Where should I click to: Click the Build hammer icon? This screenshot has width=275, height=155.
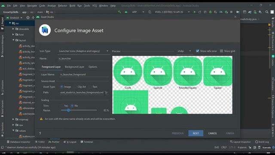tap(119, 12)
